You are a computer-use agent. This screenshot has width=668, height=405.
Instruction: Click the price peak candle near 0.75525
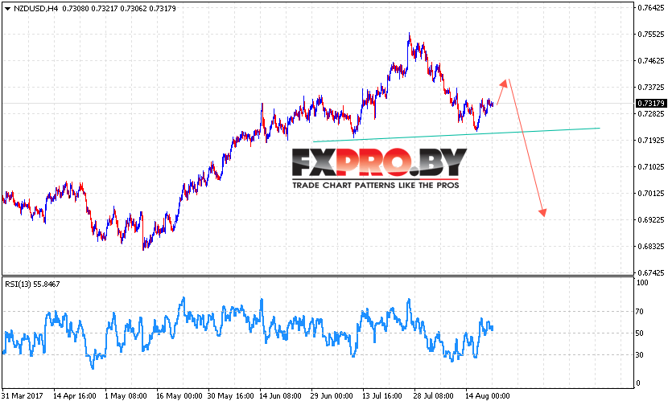tap(409, 39)
